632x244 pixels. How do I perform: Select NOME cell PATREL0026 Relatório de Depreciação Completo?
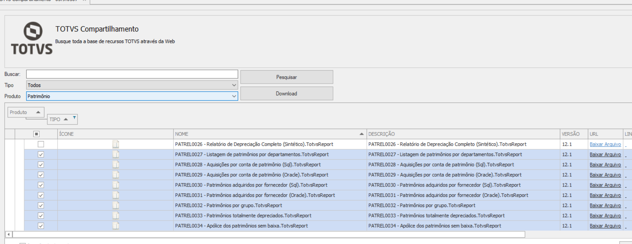pos(270,144)
